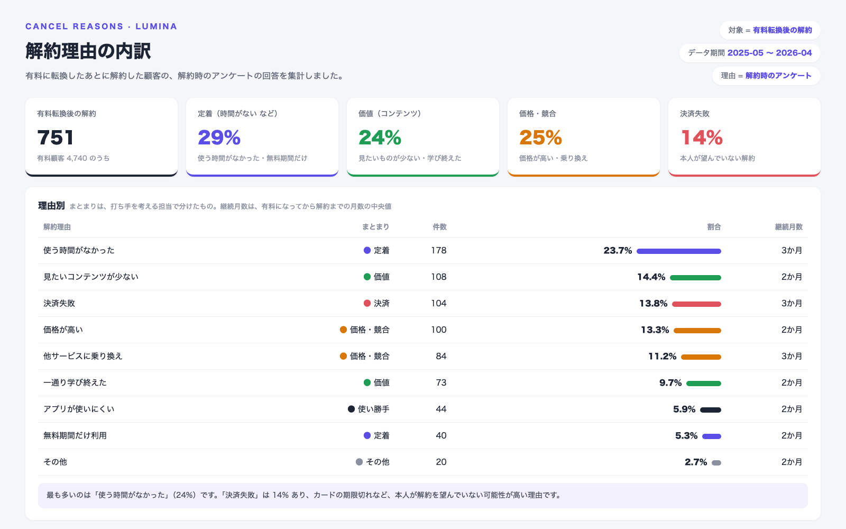Viewport: 846px width, 529px height.
Task: Click the 件数 column header
Action: 440,227
